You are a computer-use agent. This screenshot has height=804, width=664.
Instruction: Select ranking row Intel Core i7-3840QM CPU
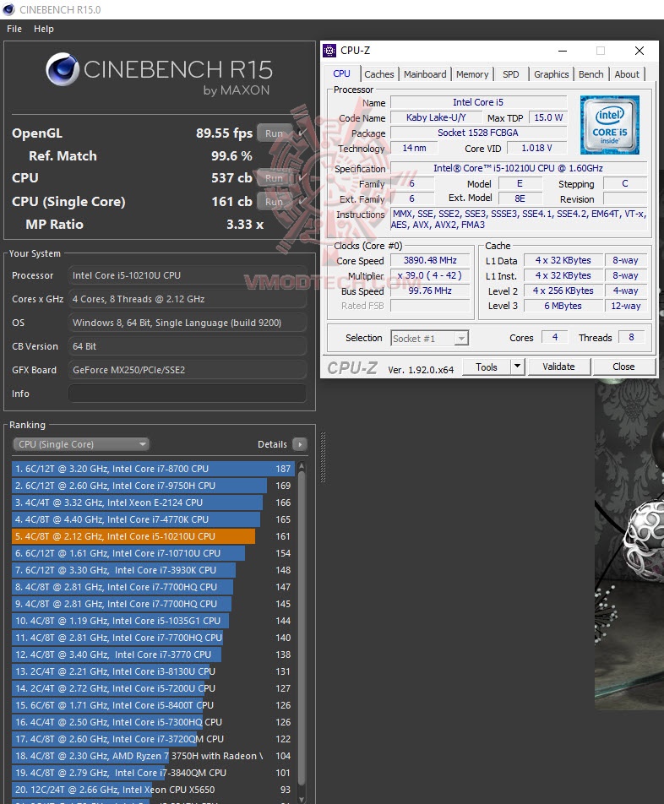153,774
